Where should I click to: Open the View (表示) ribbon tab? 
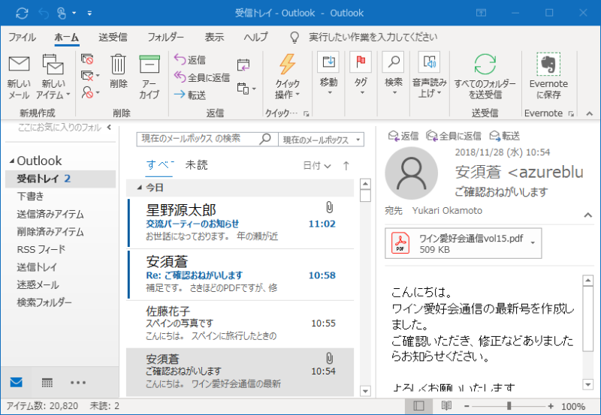(x=214, y=37)
